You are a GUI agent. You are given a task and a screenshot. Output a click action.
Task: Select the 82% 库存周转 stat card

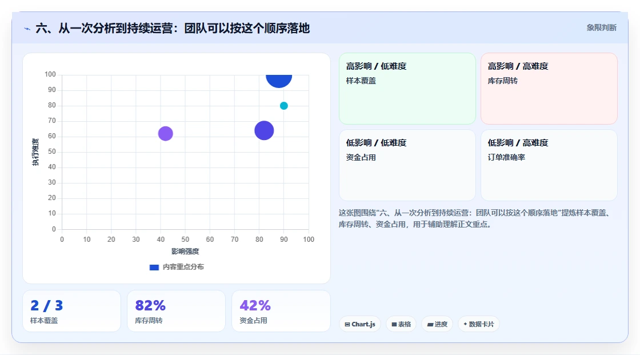pos(177,311)
